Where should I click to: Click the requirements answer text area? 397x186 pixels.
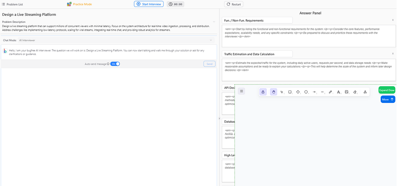(x=309, y=36)
